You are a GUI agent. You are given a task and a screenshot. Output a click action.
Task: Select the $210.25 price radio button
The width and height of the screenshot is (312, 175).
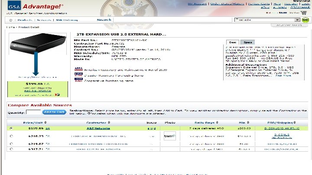click(x=11, y=136)
